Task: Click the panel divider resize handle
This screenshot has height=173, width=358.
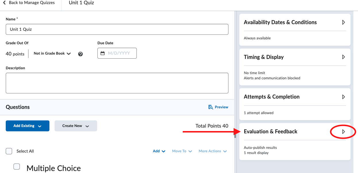Action: [235, 136]
